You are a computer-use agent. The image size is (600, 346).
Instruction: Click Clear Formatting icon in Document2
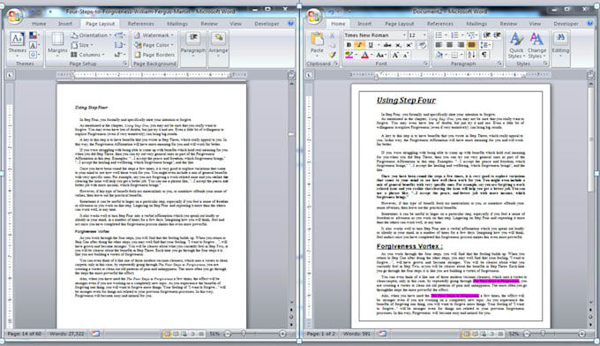(422, 45)
